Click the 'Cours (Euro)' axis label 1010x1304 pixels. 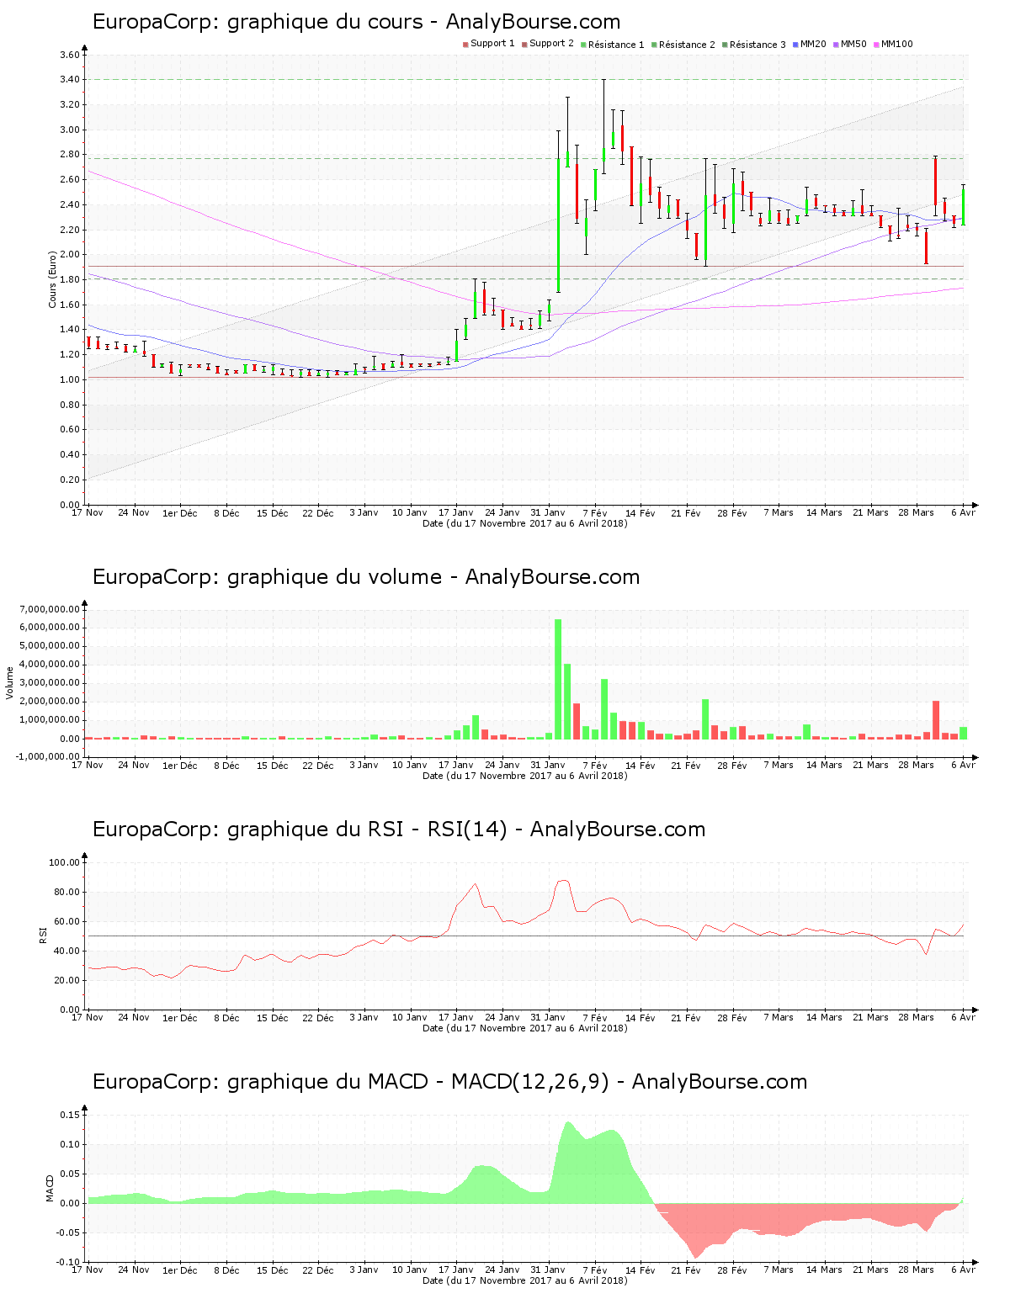click(x=52, y=279)
